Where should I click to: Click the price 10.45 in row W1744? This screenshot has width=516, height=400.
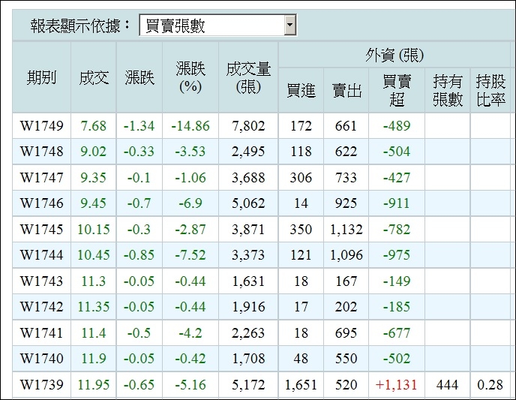94,255
